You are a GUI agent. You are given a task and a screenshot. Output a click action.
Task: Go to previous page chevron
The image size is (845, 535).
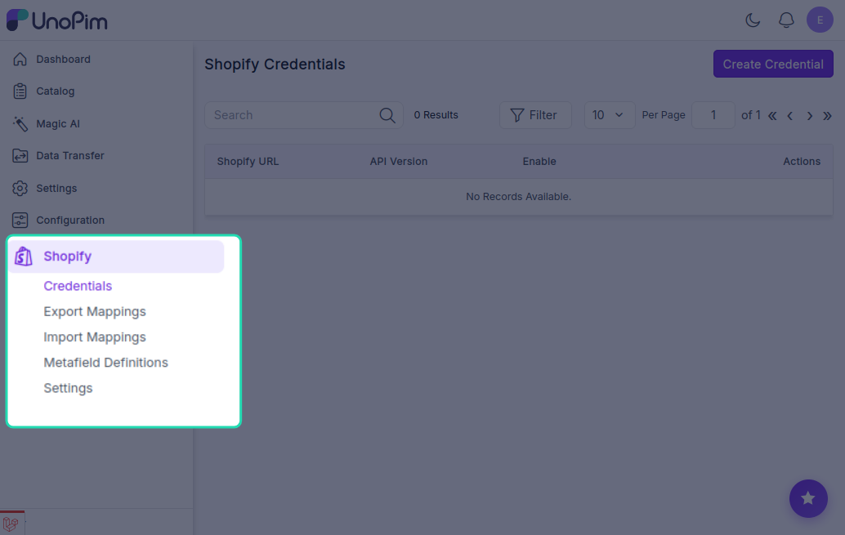coord(790,116)
